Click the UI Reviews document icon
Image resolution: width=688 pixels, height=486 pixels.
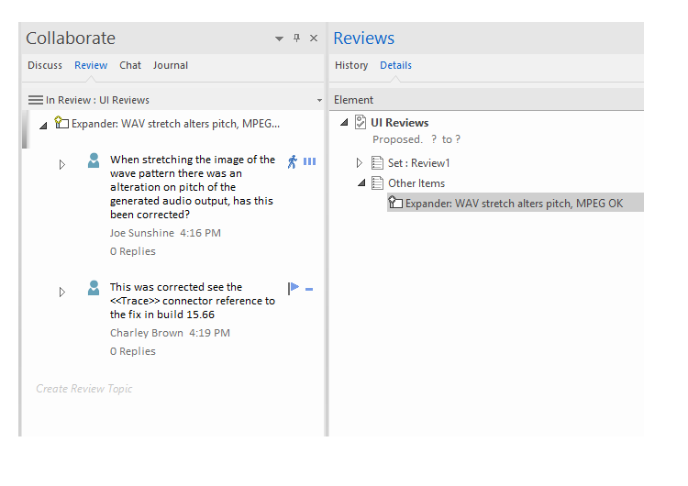(361, 122)
